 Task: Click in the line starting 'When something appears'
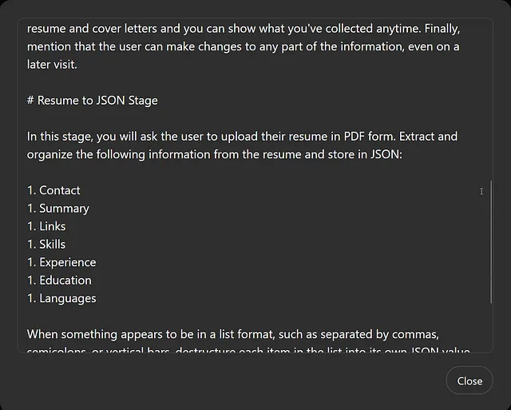pos(232,335)
